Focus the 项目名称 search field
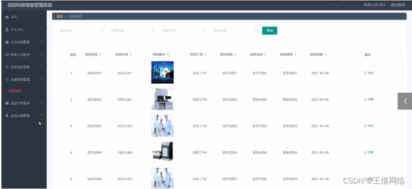Viewport: 412px width, 189px height. 81,30
